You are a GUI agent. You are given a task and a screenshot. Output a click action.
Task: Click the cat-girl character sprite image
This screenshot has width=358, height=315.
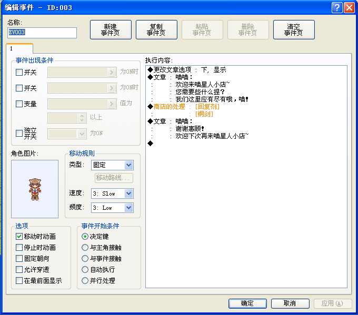(35, 189)
